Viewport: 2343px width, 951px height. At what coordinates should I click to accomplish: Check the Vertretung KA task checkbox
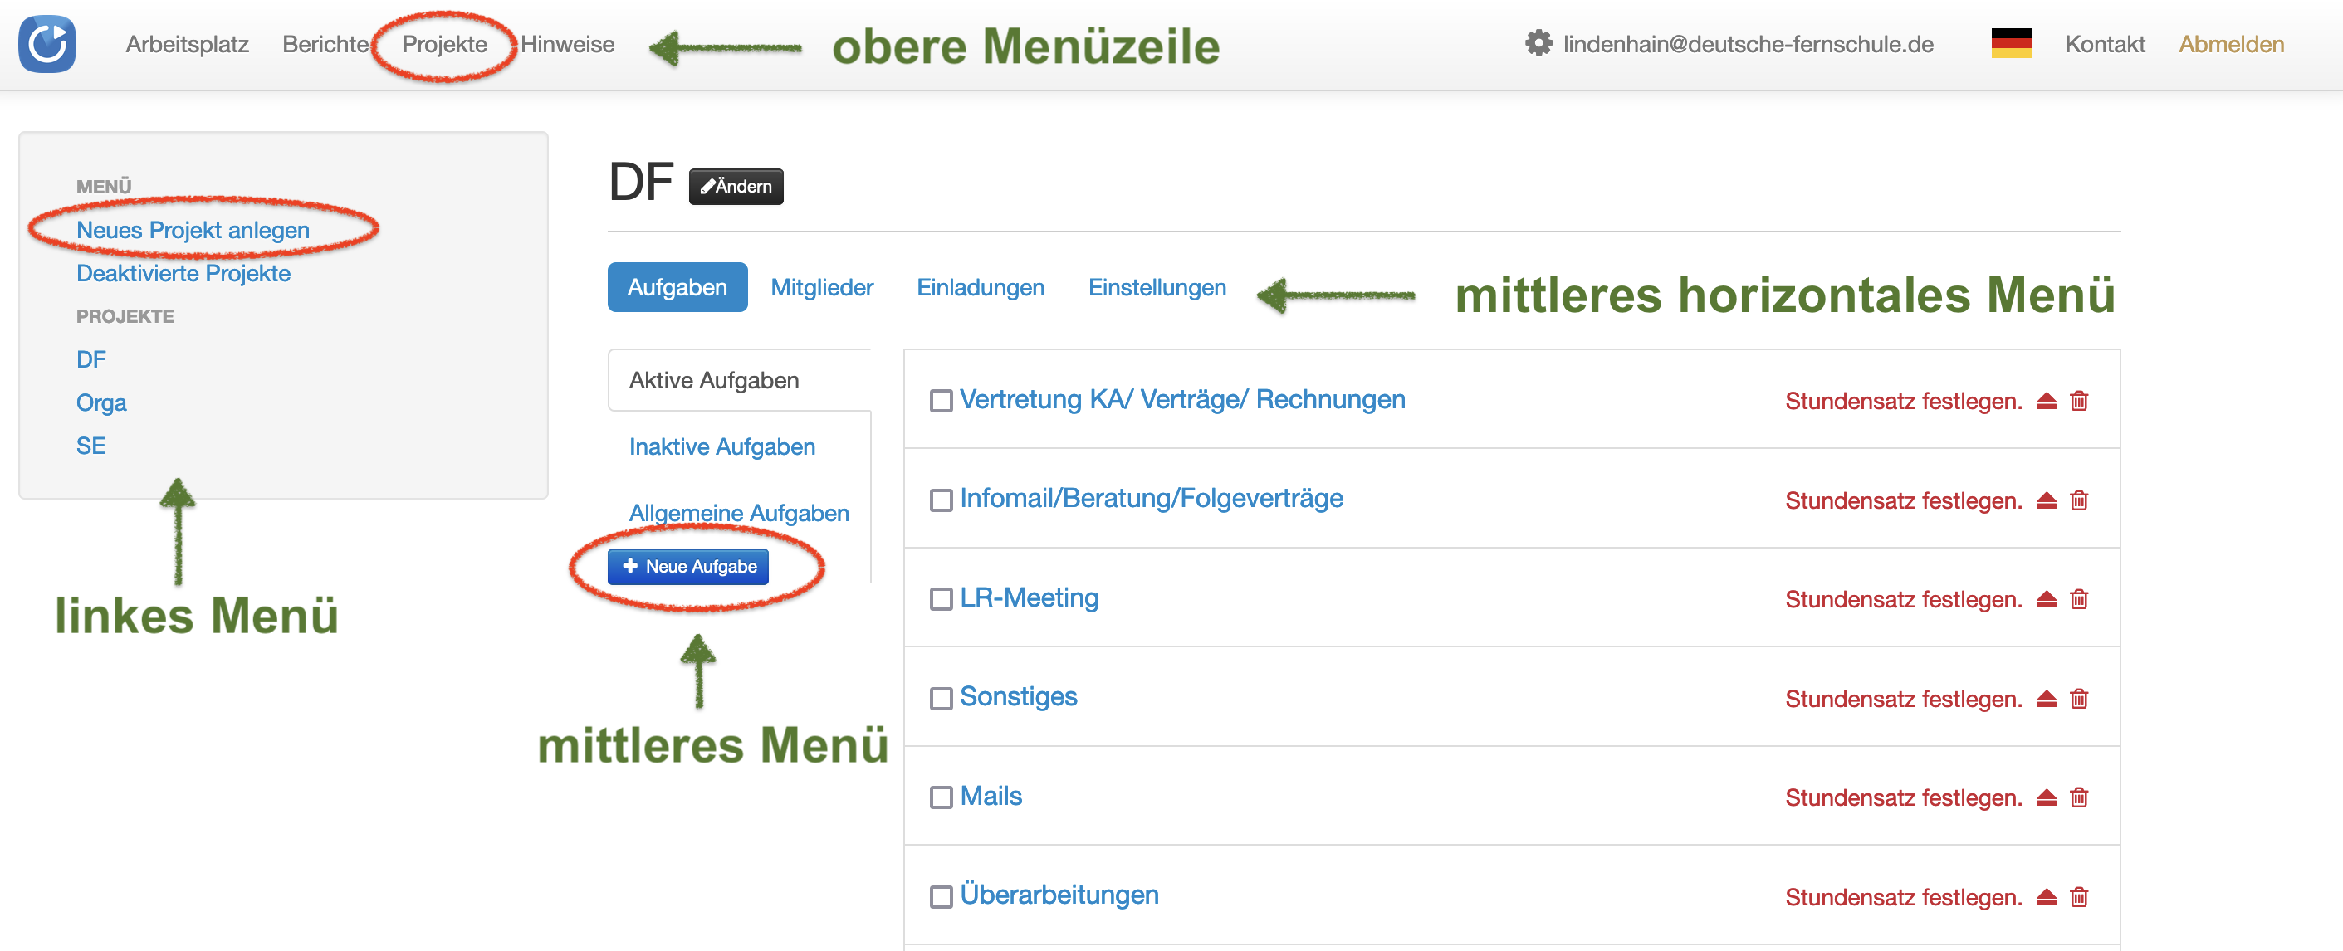[x=941, y=401]
